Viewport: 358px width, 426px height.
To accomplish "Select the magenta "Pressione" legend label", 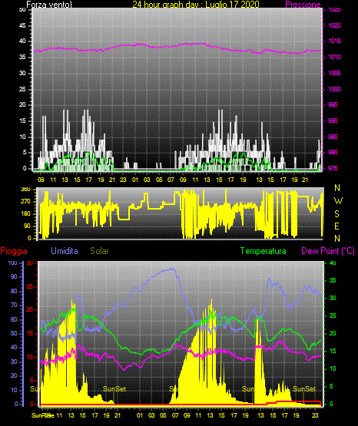I will (x=303, y=5).
